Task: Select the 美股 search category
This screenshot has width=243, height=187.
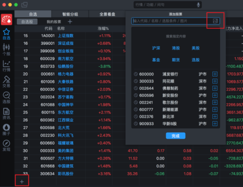Action: pyautogui.click(x=196, y=48)
